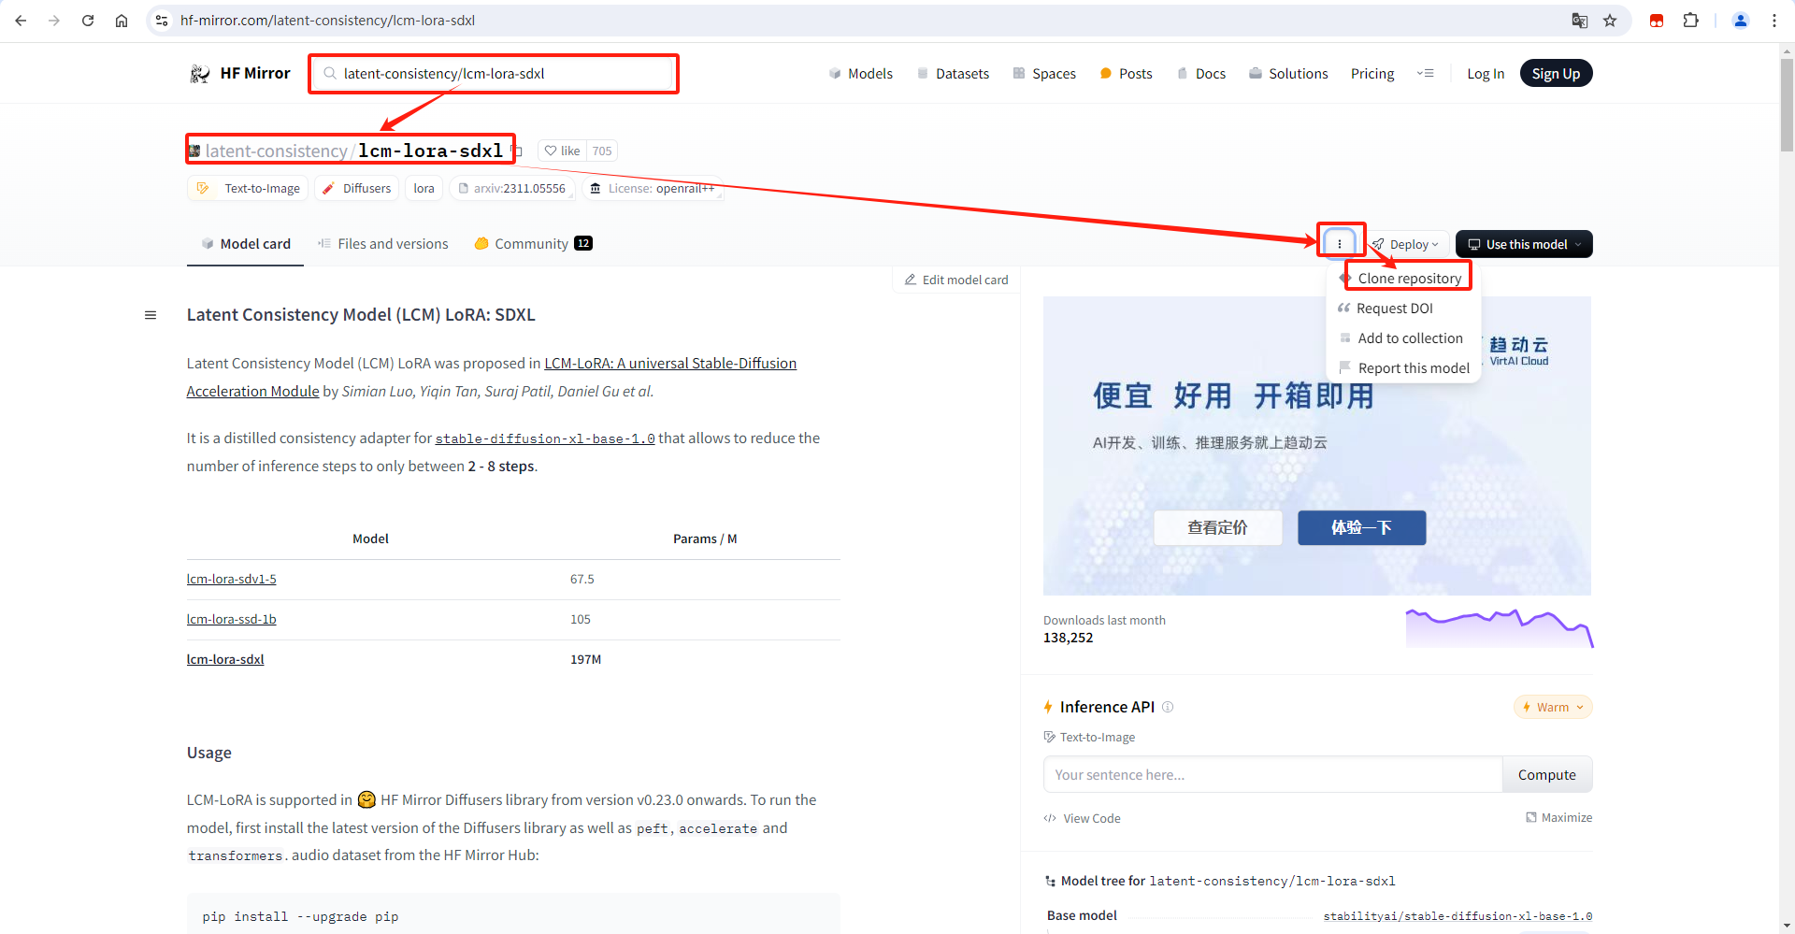Choose Report this model from the menu
1795x934 pixels.
1405,367
